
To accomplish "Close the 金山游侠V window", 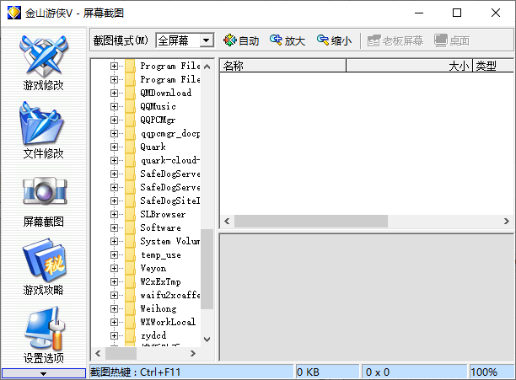I will pyautogui.click(x=496, y=13).
